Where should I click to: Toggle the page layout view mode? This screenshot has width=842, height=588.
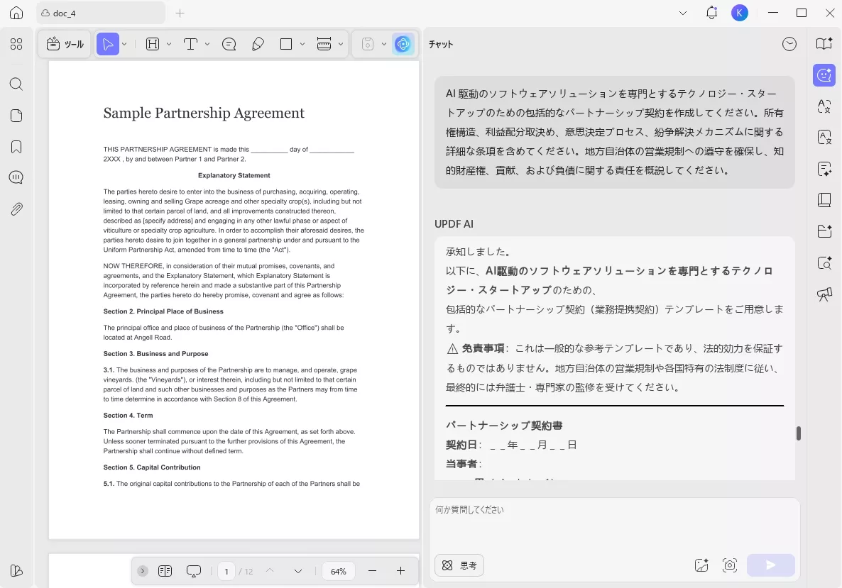pyautogui.click(x=165, y=572)
